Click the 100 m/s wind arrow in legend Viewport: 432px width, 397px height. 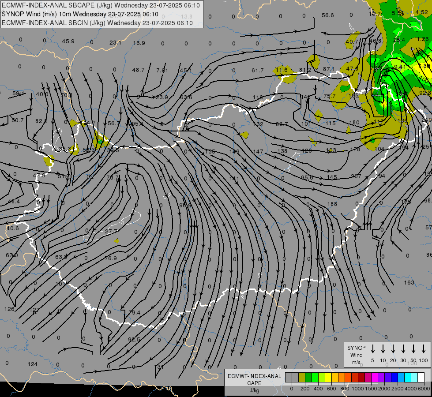[424, 349]
